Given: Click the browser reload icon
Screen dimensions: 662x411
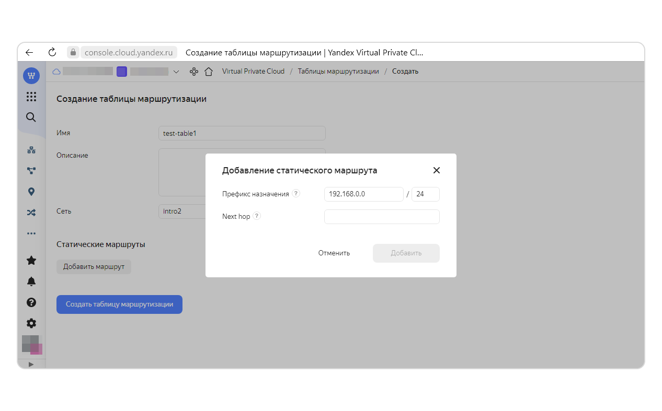Looking at the screenshot, I should (52, 52).
